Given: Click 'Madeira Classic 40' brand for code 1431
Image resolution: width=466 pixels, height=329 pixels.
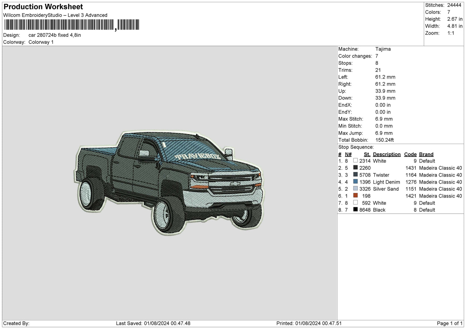Looking at the screenshot, I should pos(440,168).
